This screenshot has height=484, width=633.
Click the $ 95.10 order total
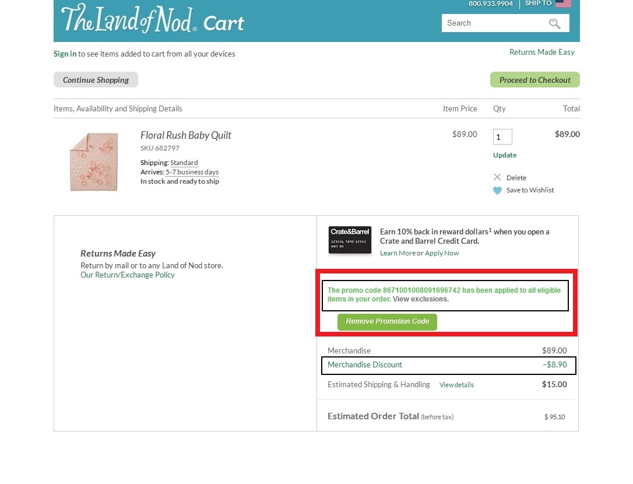[x=555, y=417]
